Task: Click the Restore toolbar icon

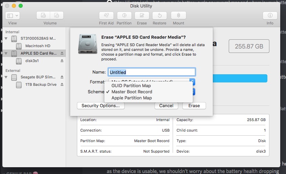Action: click(x=160, y=15)
